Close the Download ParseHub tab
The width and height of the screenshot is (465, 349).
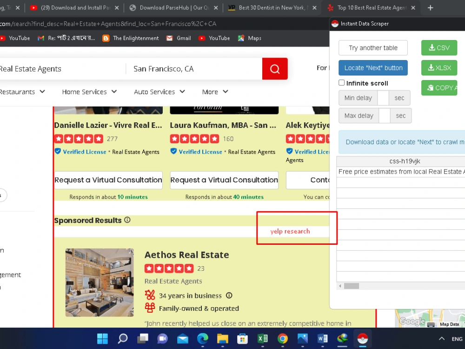click(x=216, y=8)
